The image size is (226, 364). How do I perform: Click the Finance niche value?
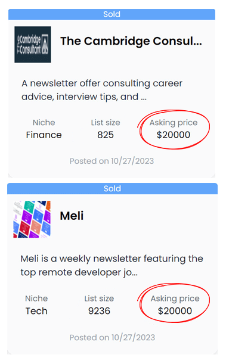[44, 135]
